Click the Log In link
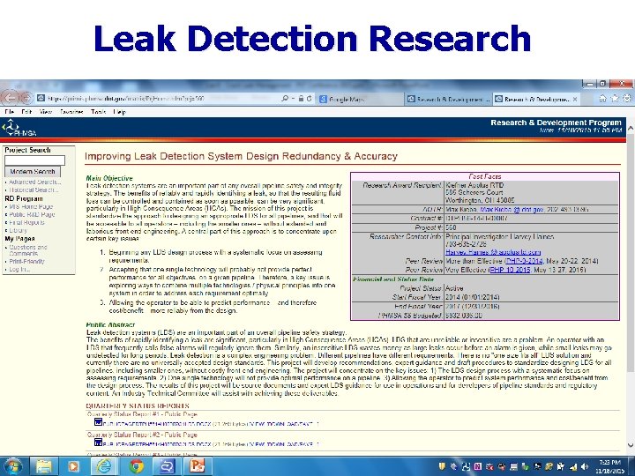 tap(19, 269)
